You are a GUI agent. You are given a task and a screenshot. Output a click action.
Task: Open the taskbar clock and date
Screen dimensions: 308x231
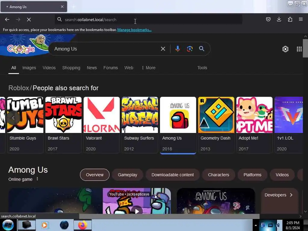pyautogui.click(x=293, y=225)
